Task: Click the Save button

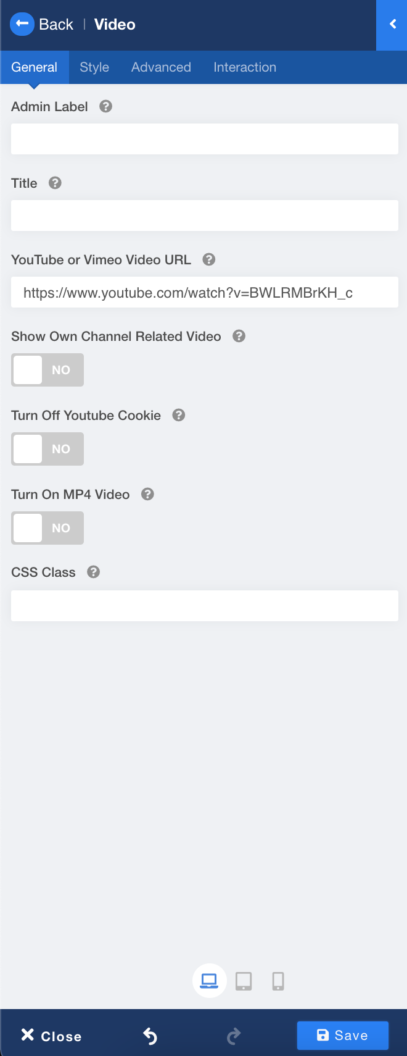Action: (342, 1036)
